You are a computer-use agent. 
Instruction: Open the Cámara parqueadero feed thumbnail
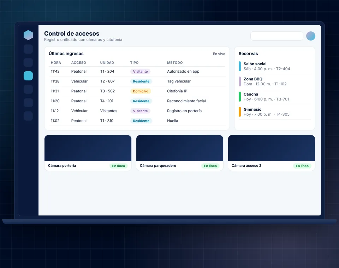180,148
